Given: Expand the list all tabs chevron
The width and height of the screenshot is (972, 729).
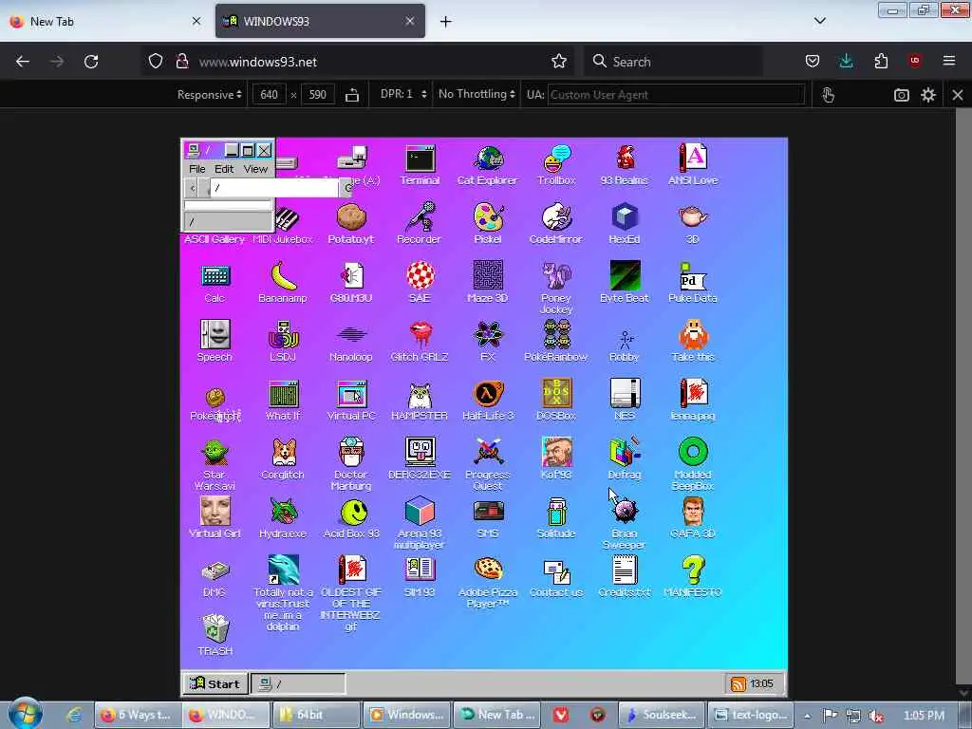Looking at the screenshot, I should point(819,21).
